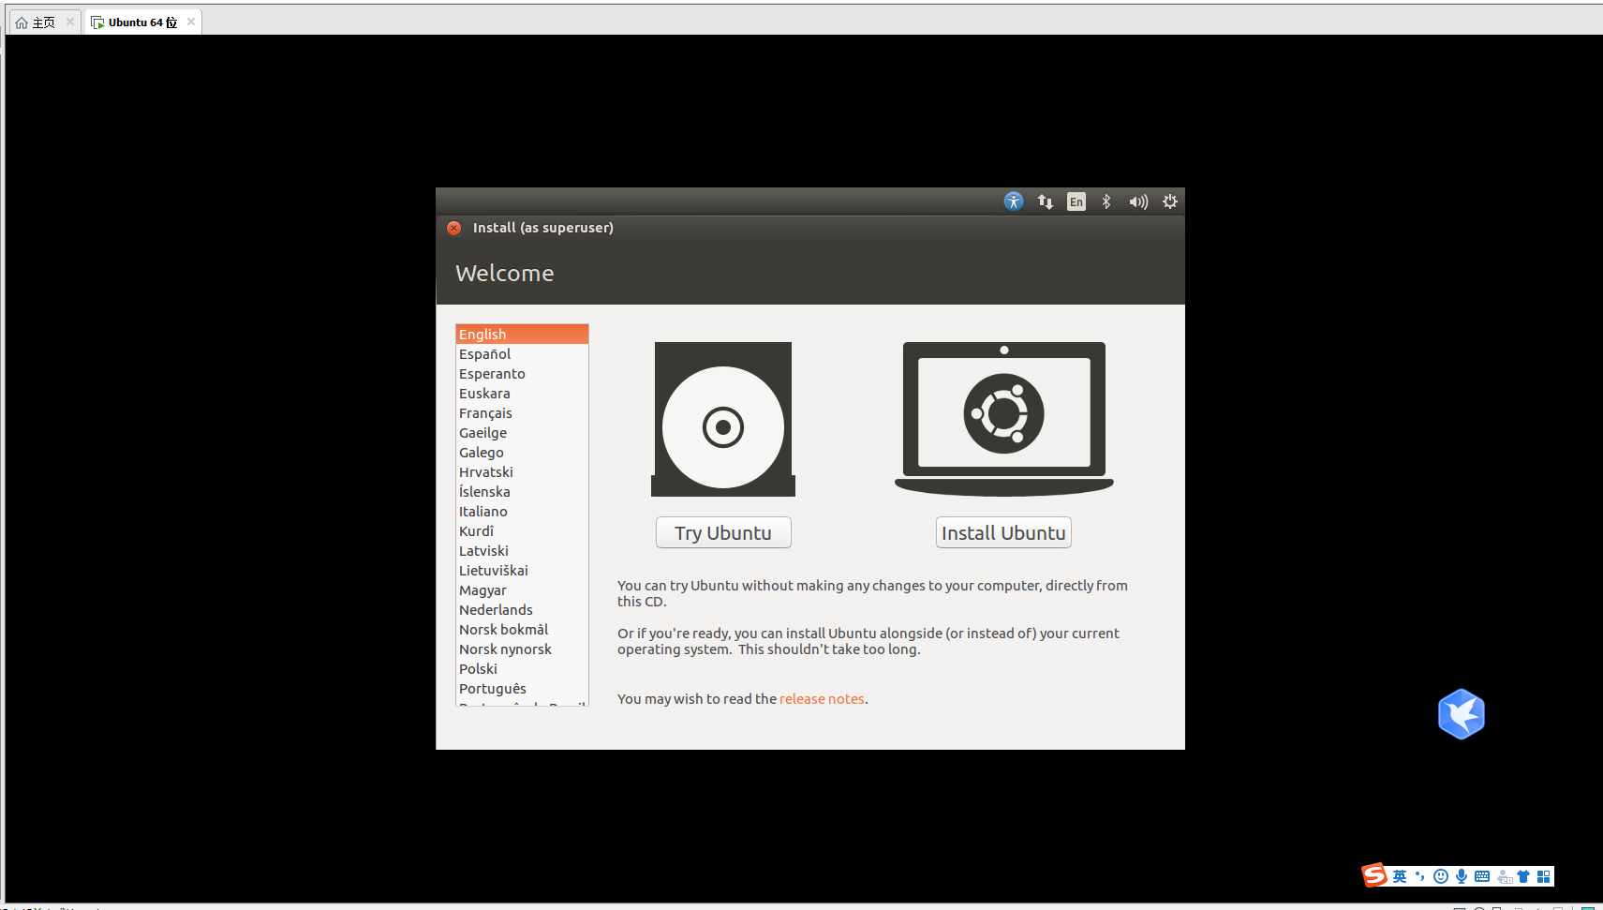
Task: Select Norsk bokmål in the language list
Action: point(522,630)
